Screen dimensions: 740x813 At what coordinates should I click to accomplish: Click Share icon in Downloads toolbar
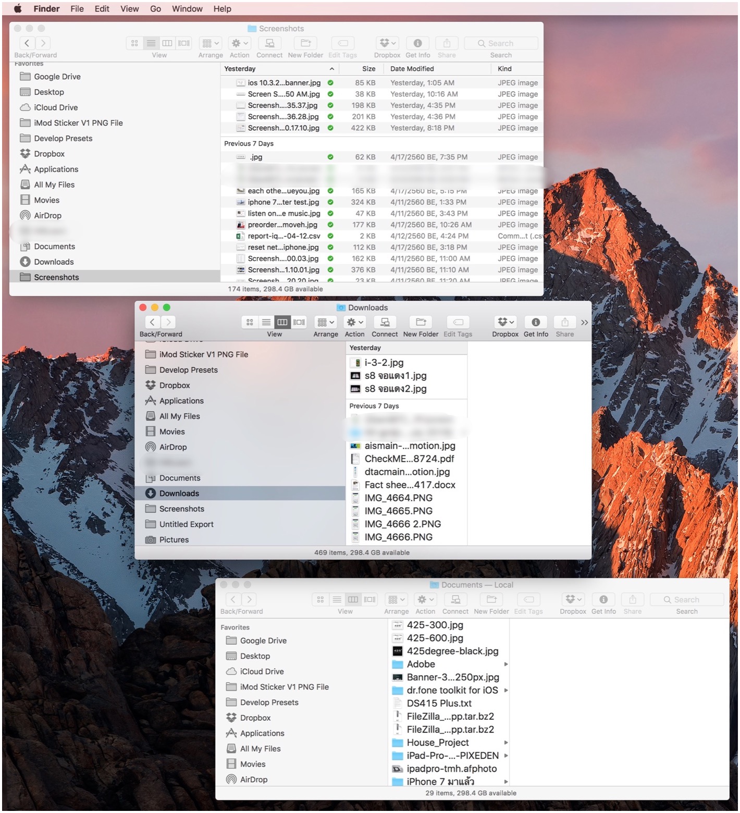click(x=564, y=322)
